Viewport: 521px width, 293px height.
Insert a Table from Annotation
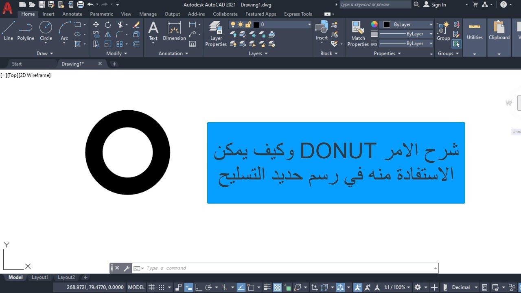pos(193,44)
